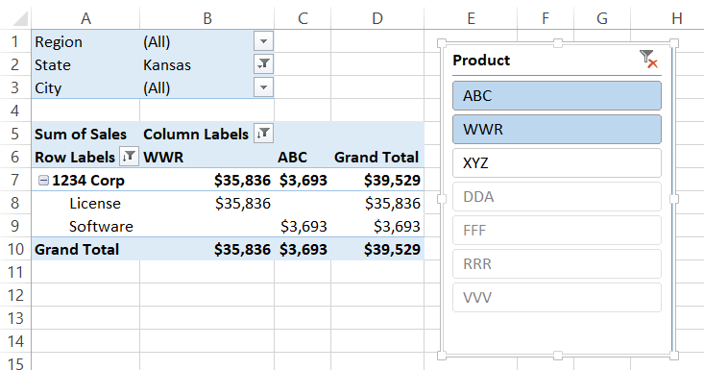Select column G header
704x370 pixels.
click(x=602, y=18)
